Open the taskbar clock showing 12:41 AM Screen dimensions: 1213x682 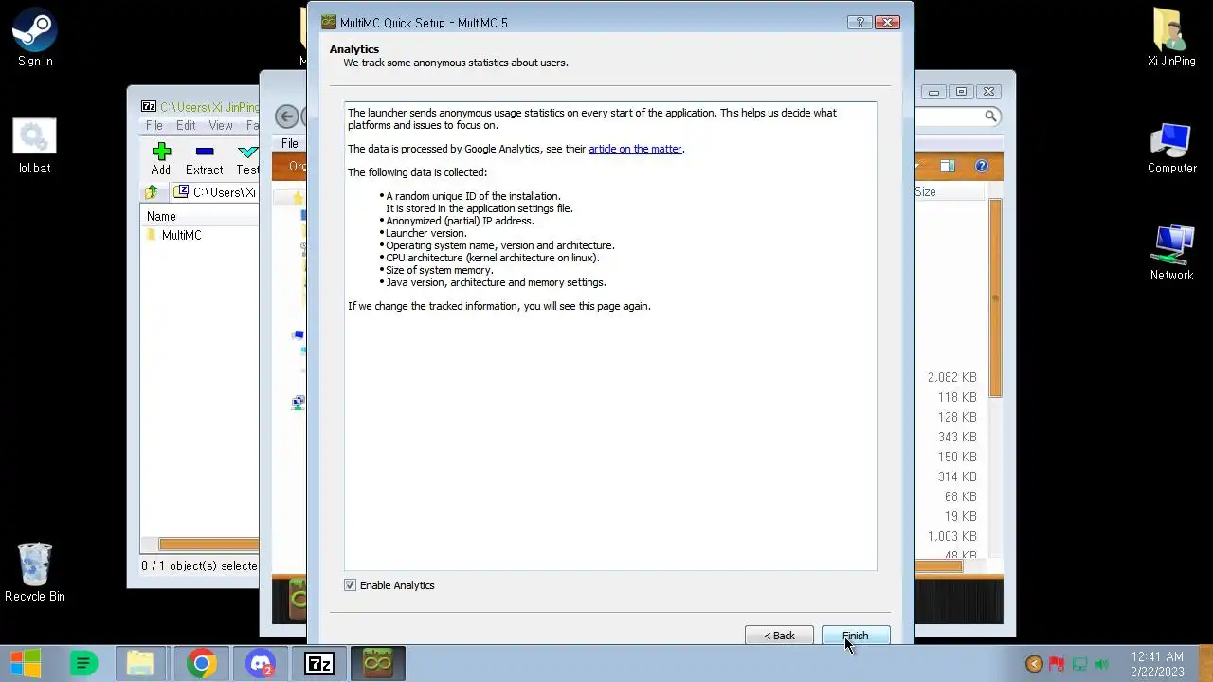tap(1157, 664)
